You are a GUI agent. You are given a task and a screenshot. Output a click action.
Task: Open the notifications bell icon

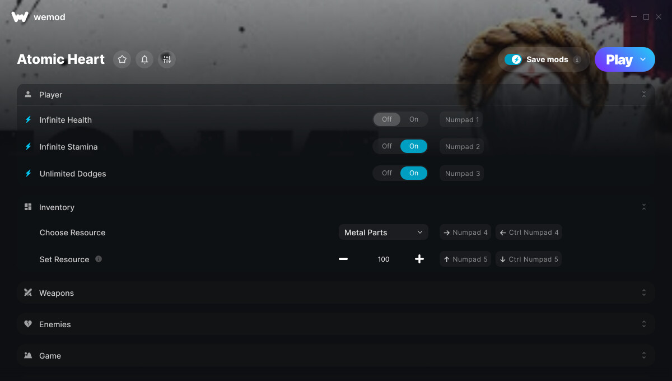(144, 59)
